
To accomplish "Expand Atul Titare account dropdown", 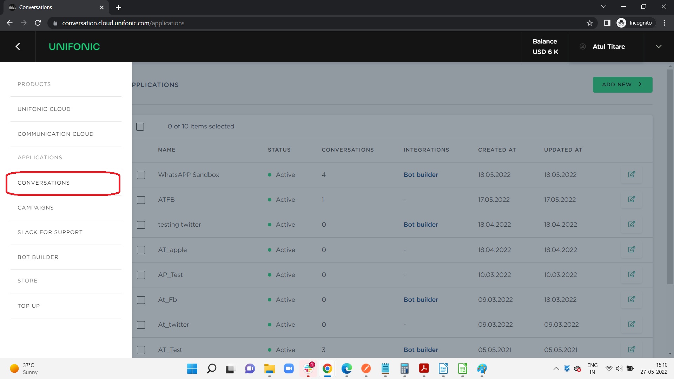I will tap(659, 47).
